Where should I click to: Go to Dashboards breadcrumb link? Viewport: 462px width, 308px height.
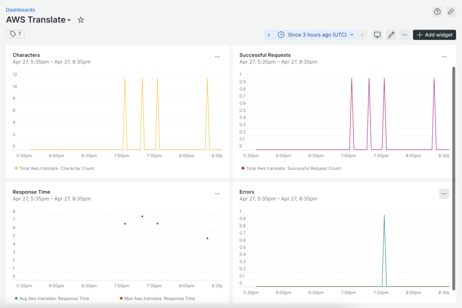(x=20, y=10)
